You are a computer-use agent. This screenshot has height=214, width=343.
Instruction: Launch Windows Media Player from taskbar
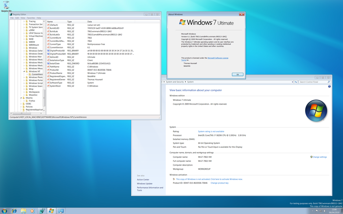coord(32,211)
